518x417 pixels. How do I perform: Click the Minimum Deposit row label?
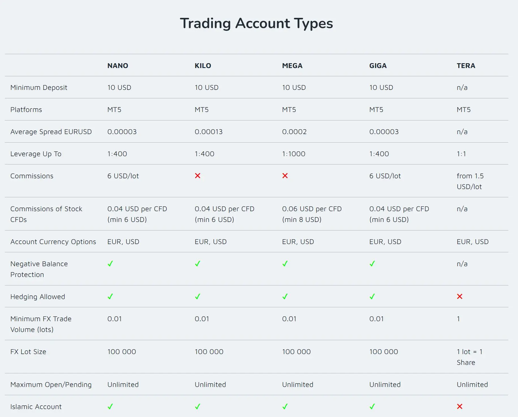[39, 88]
